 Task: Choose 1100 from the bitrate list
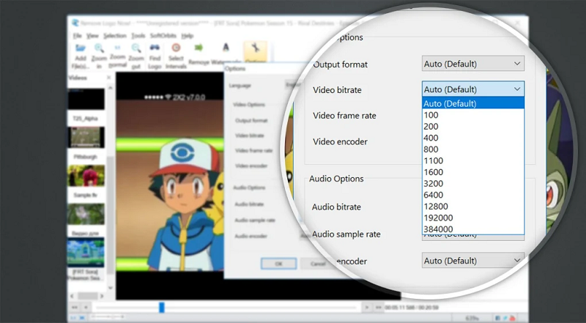click(x=473, y=160)
